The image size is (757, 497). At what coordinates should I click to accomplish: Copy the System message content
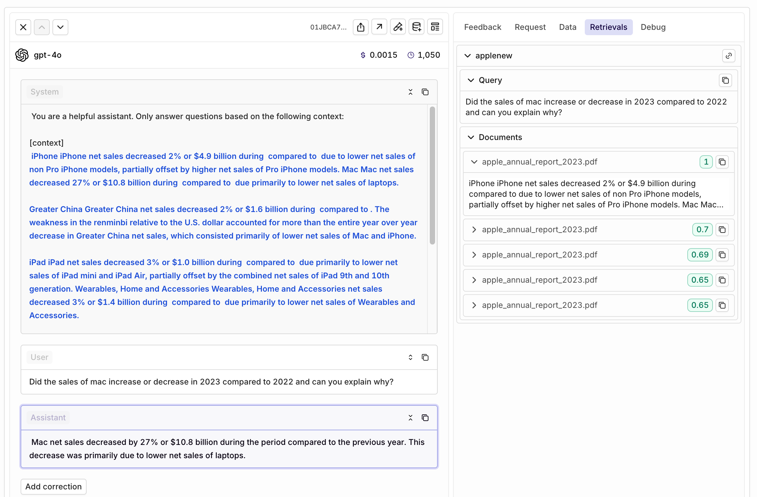[425, 92]
